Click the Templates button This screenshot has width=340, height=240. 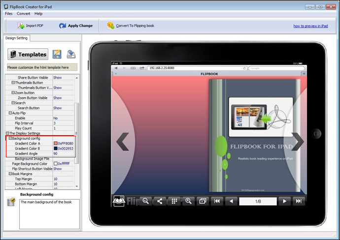coord(28,54)
